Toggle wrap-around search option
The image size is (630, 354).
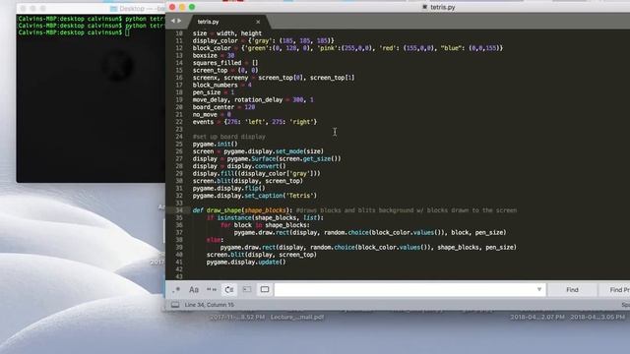point(229,289)
